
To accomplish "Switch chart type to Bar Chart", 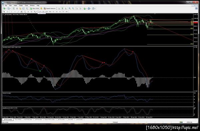I will (59, 8).
